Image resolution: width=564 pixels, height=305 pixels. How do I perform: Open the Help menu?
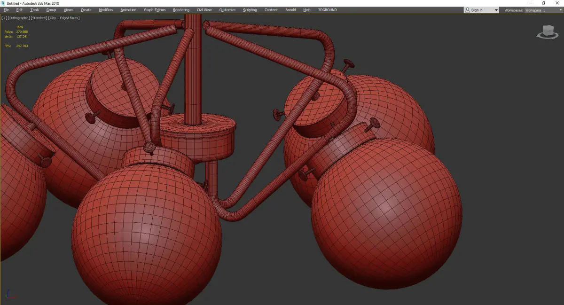[307, 10]
